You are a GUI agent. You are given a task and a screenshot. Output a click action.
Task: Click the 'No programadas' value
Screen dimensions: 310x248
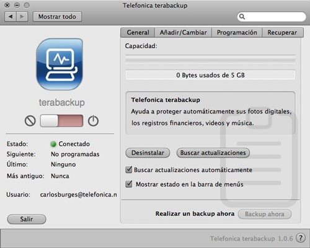coord(75,154)
